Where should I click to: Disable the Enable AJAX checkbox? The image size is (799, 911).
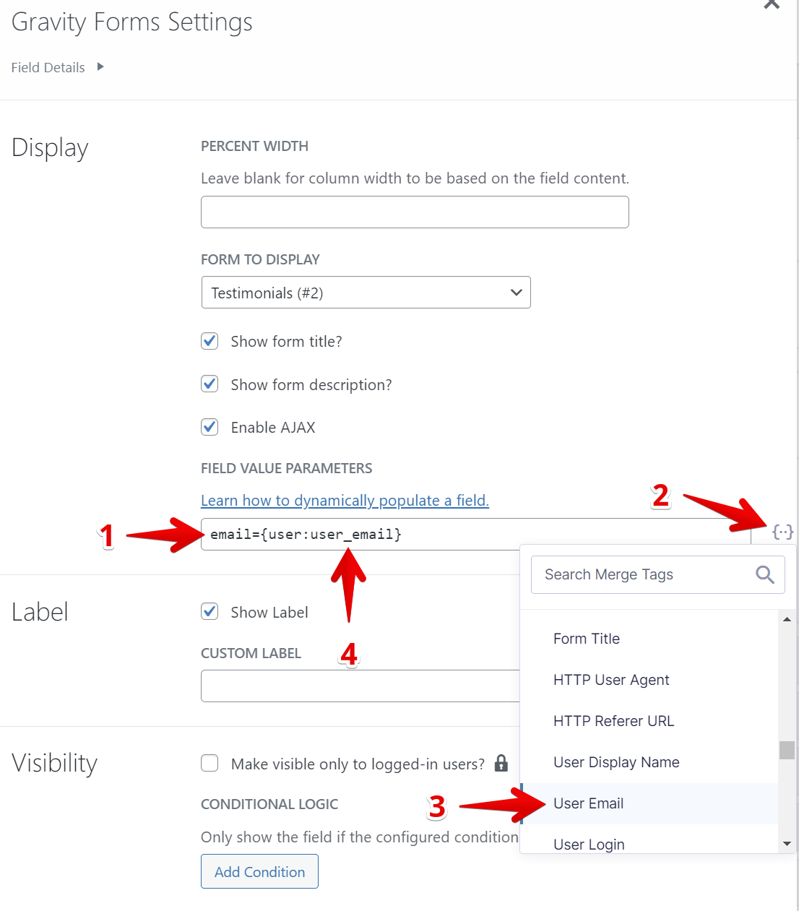click(x=210, y=427)
